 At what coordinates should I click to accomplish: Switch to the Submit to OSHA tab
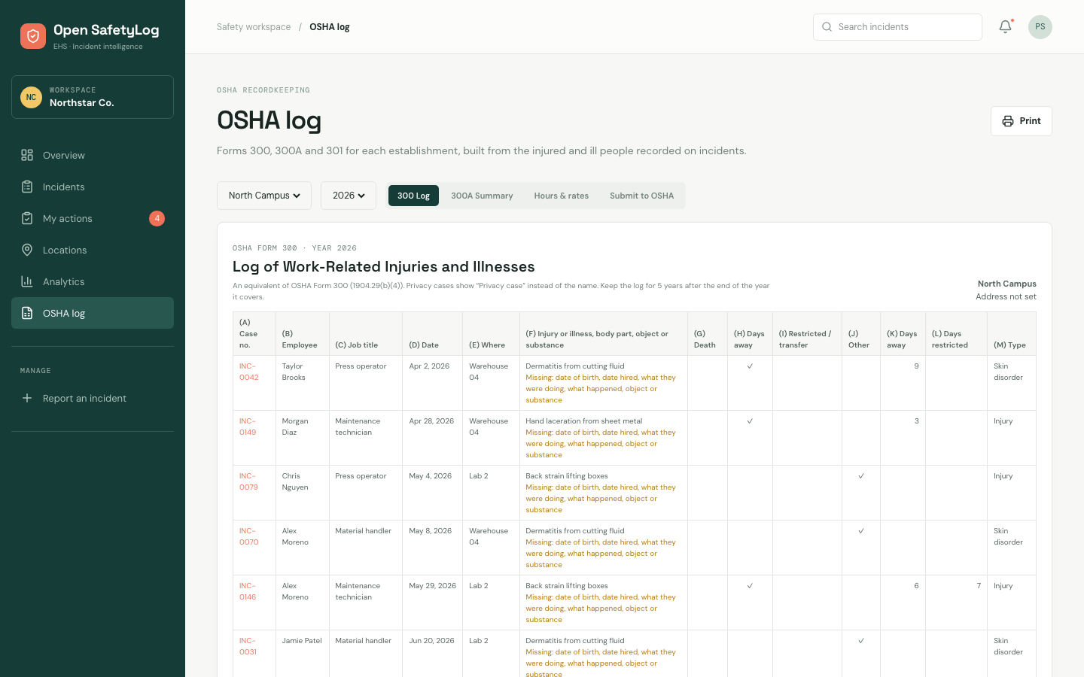(642, 196)
